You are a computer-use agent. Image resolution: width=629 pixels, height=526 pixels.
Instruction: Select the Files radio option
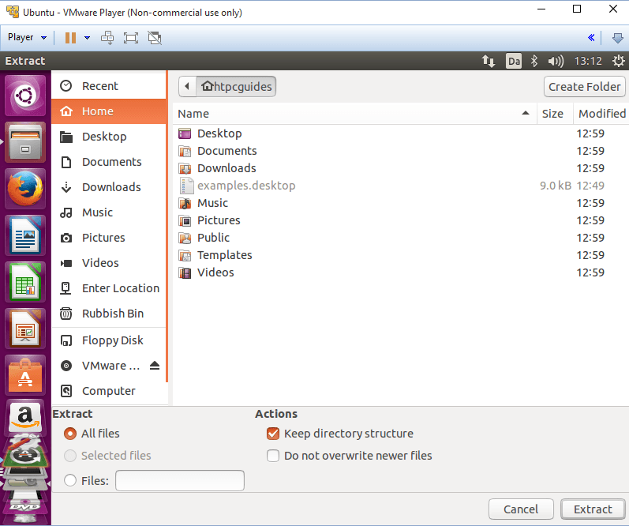coord(70,480)
